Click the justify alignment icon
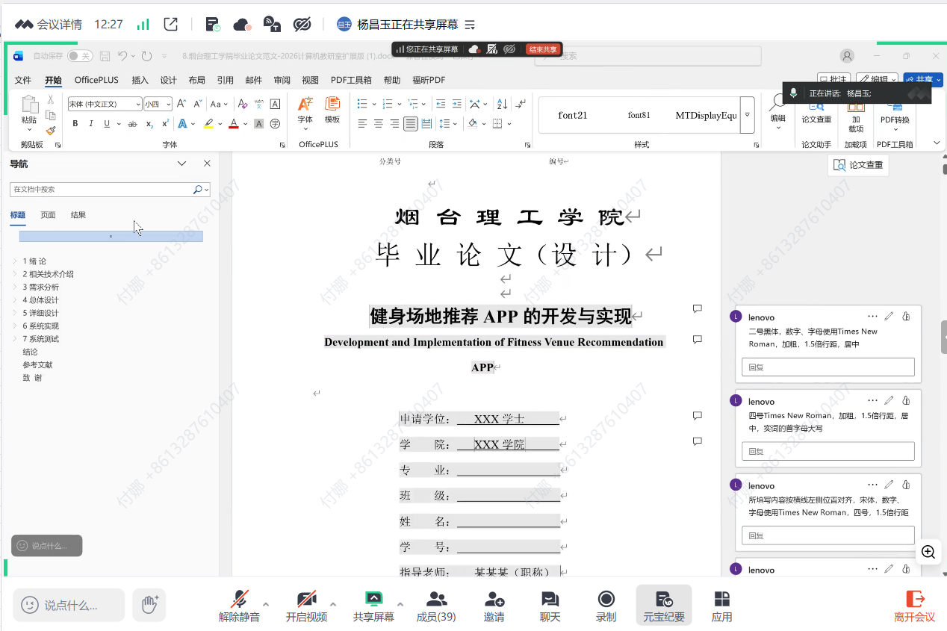Viewport: 947px width, 631px height. tap(410, 123)
